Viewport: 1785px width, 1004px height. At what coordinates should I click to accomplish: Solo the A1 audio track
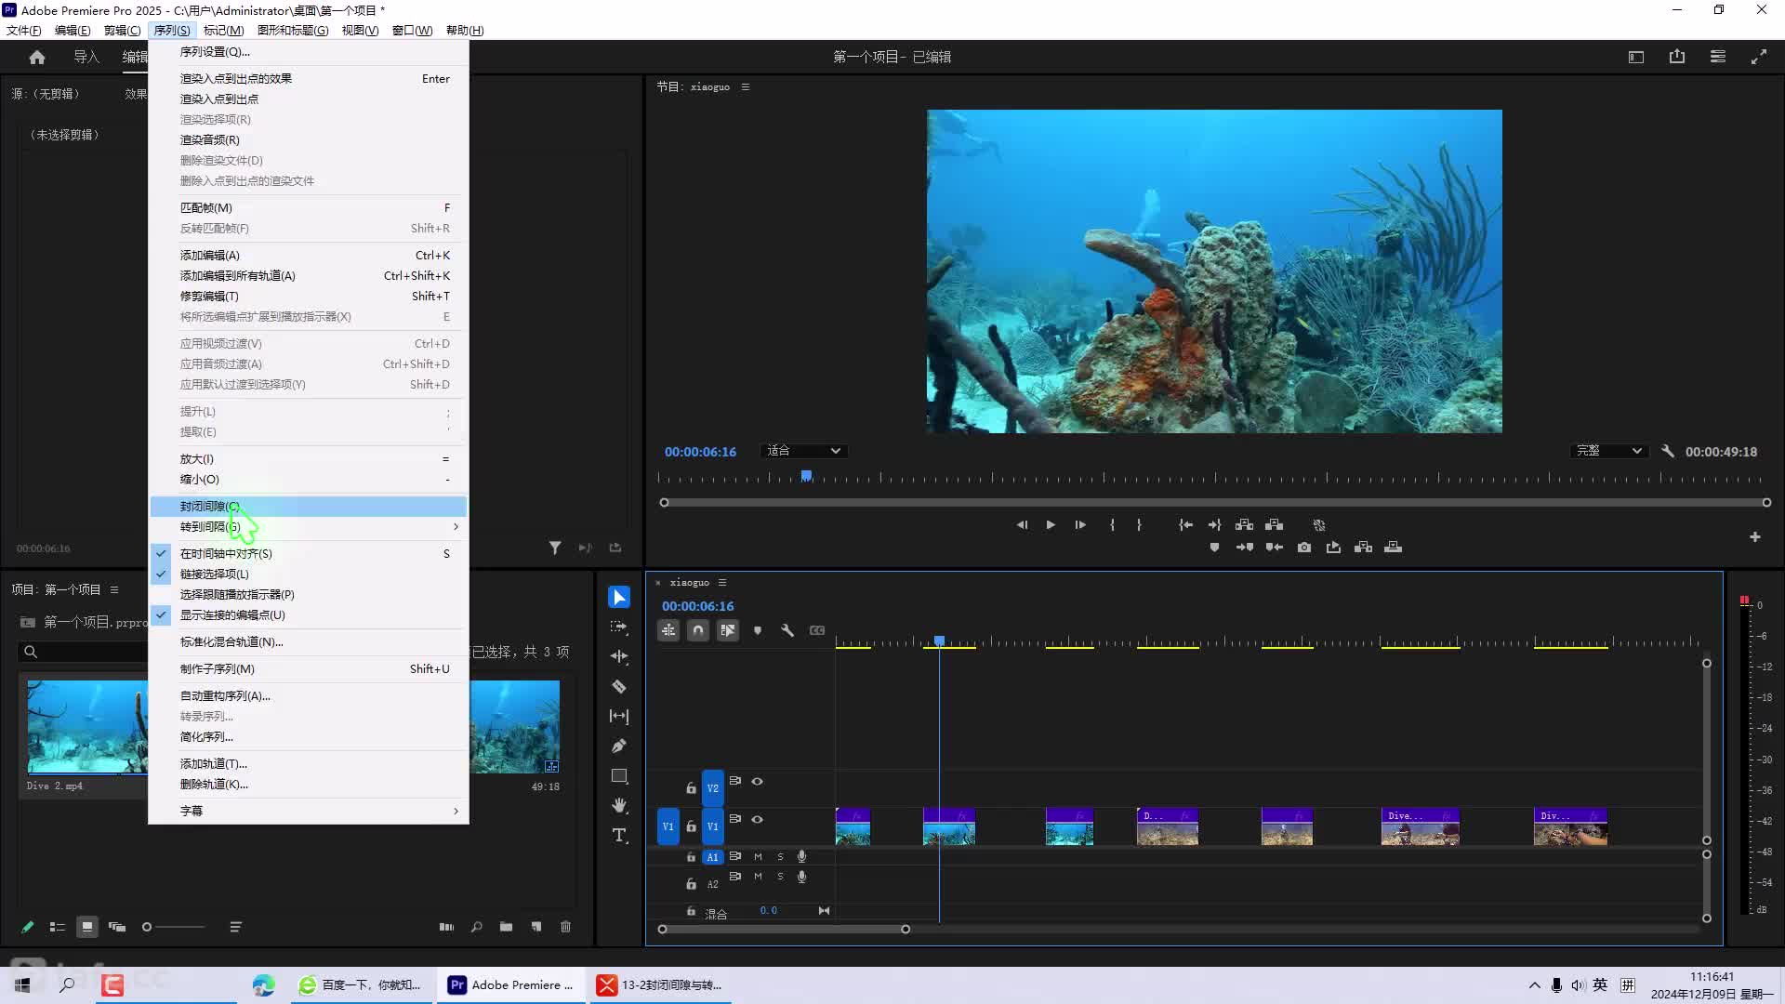click(780, 857)
